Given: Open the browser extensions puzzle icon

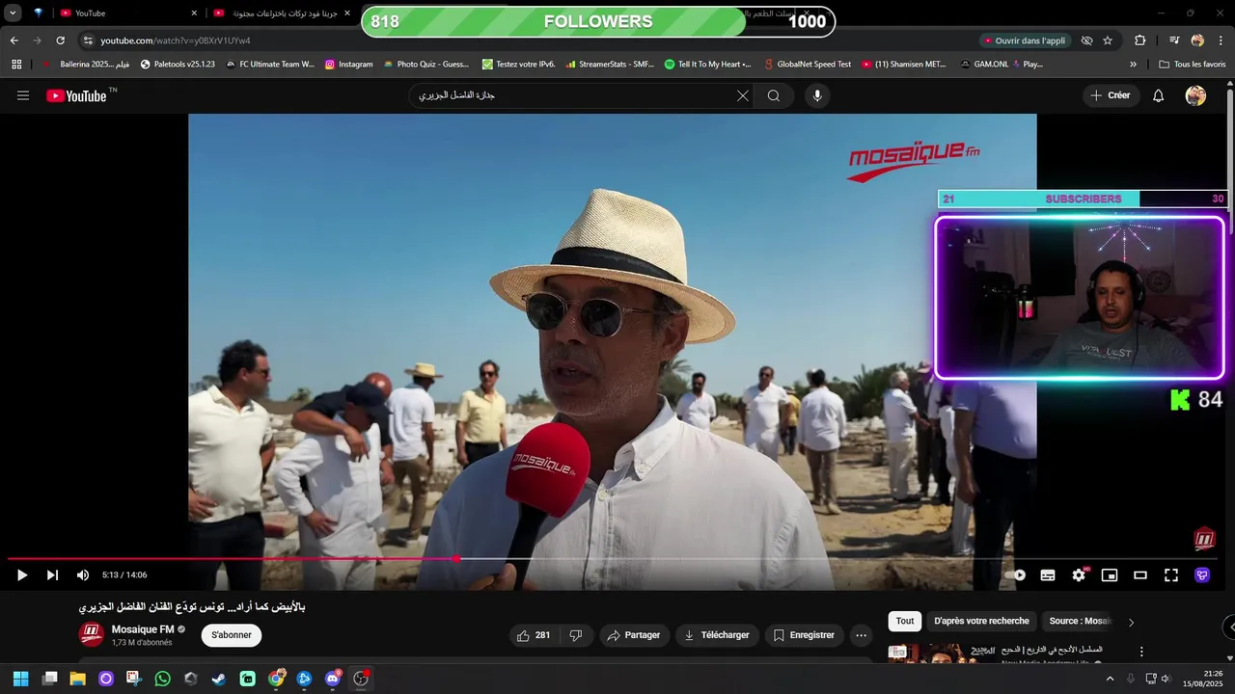Looking at the screenshot, I should [x=1139, y=40].
